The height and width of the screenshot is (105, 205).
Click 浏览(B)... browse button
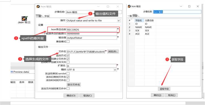113,52
